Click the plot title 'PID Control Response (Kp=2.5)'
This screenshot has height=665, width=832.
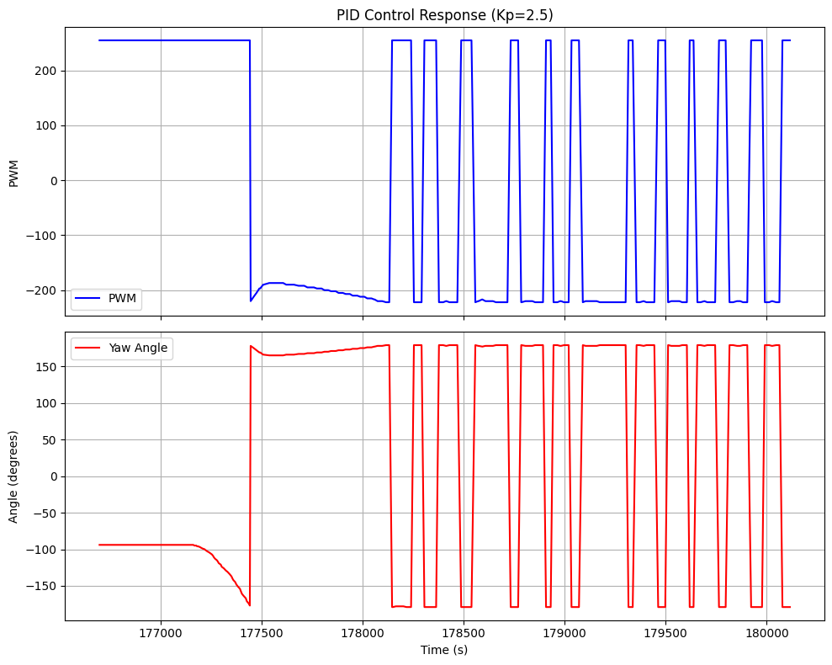[x=445, y=15]
